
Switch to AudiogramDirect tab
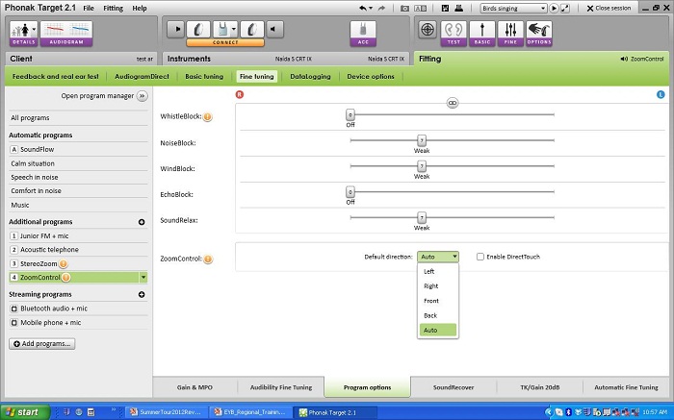(142, 76)
